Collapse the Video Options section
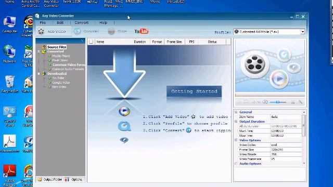The height and width of the screenshot is (187, 333). tap(236, 140)
